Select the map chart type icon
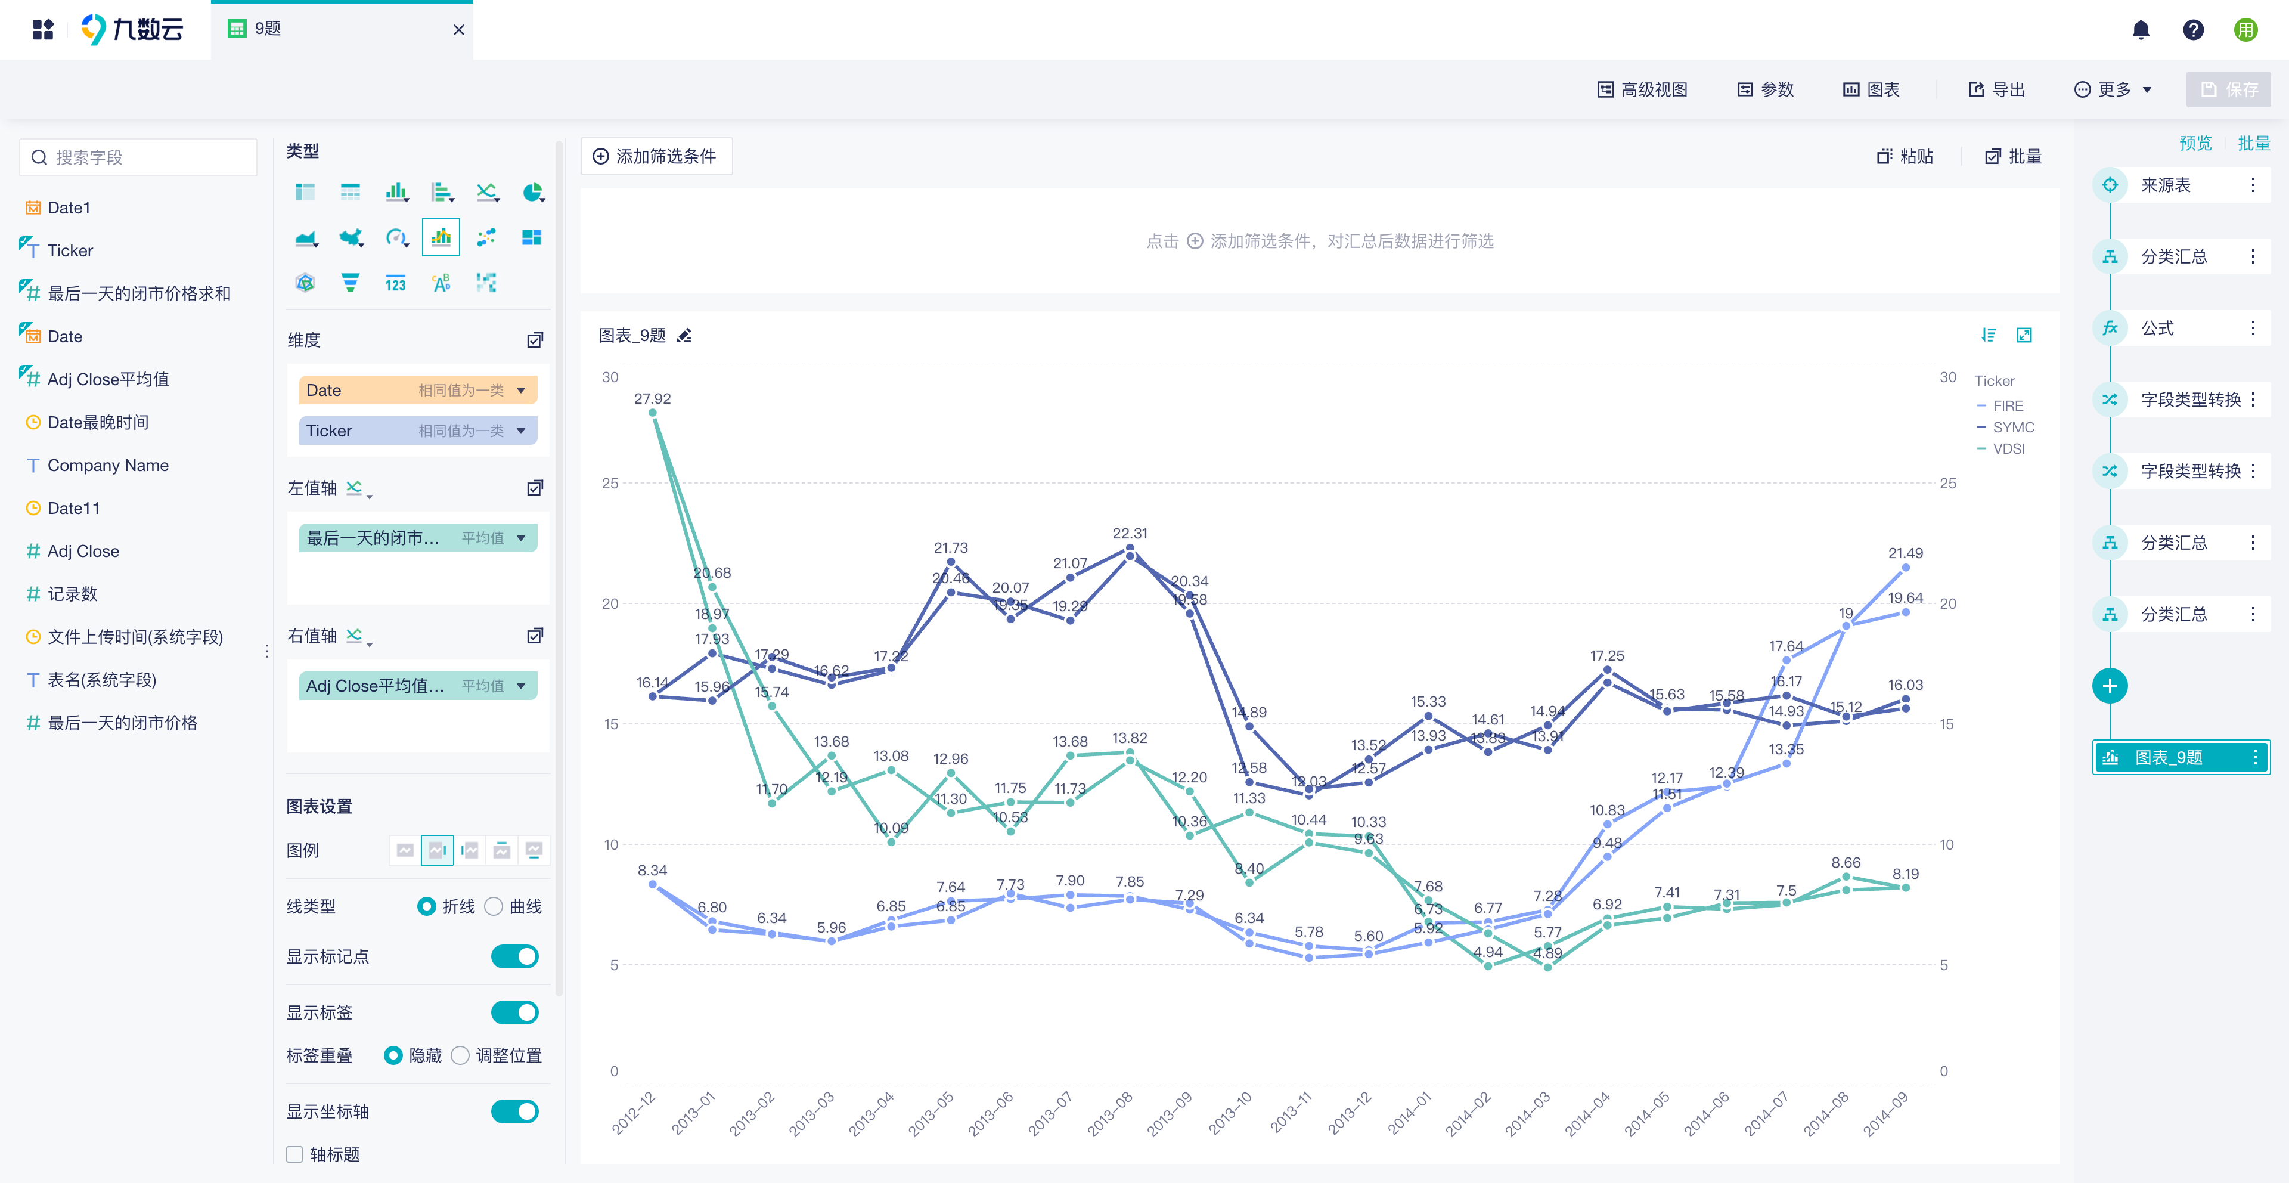This screenshot has height=1183, width=2289. [352, 237]
